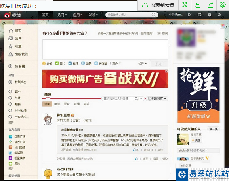The width and height of the screenshot is (229, 181).
Task: Select the third group below 外社
Action: click(14, 104)
